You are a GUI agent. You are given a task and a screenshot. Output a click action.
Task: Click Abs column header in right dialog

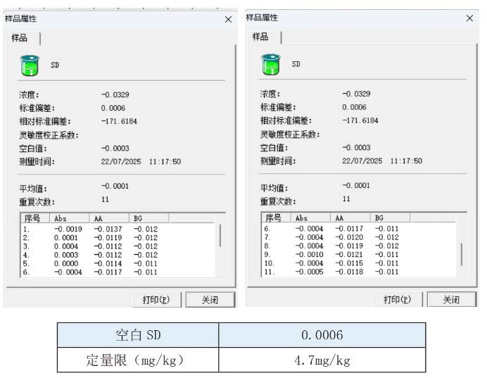[x=311, y=218]
